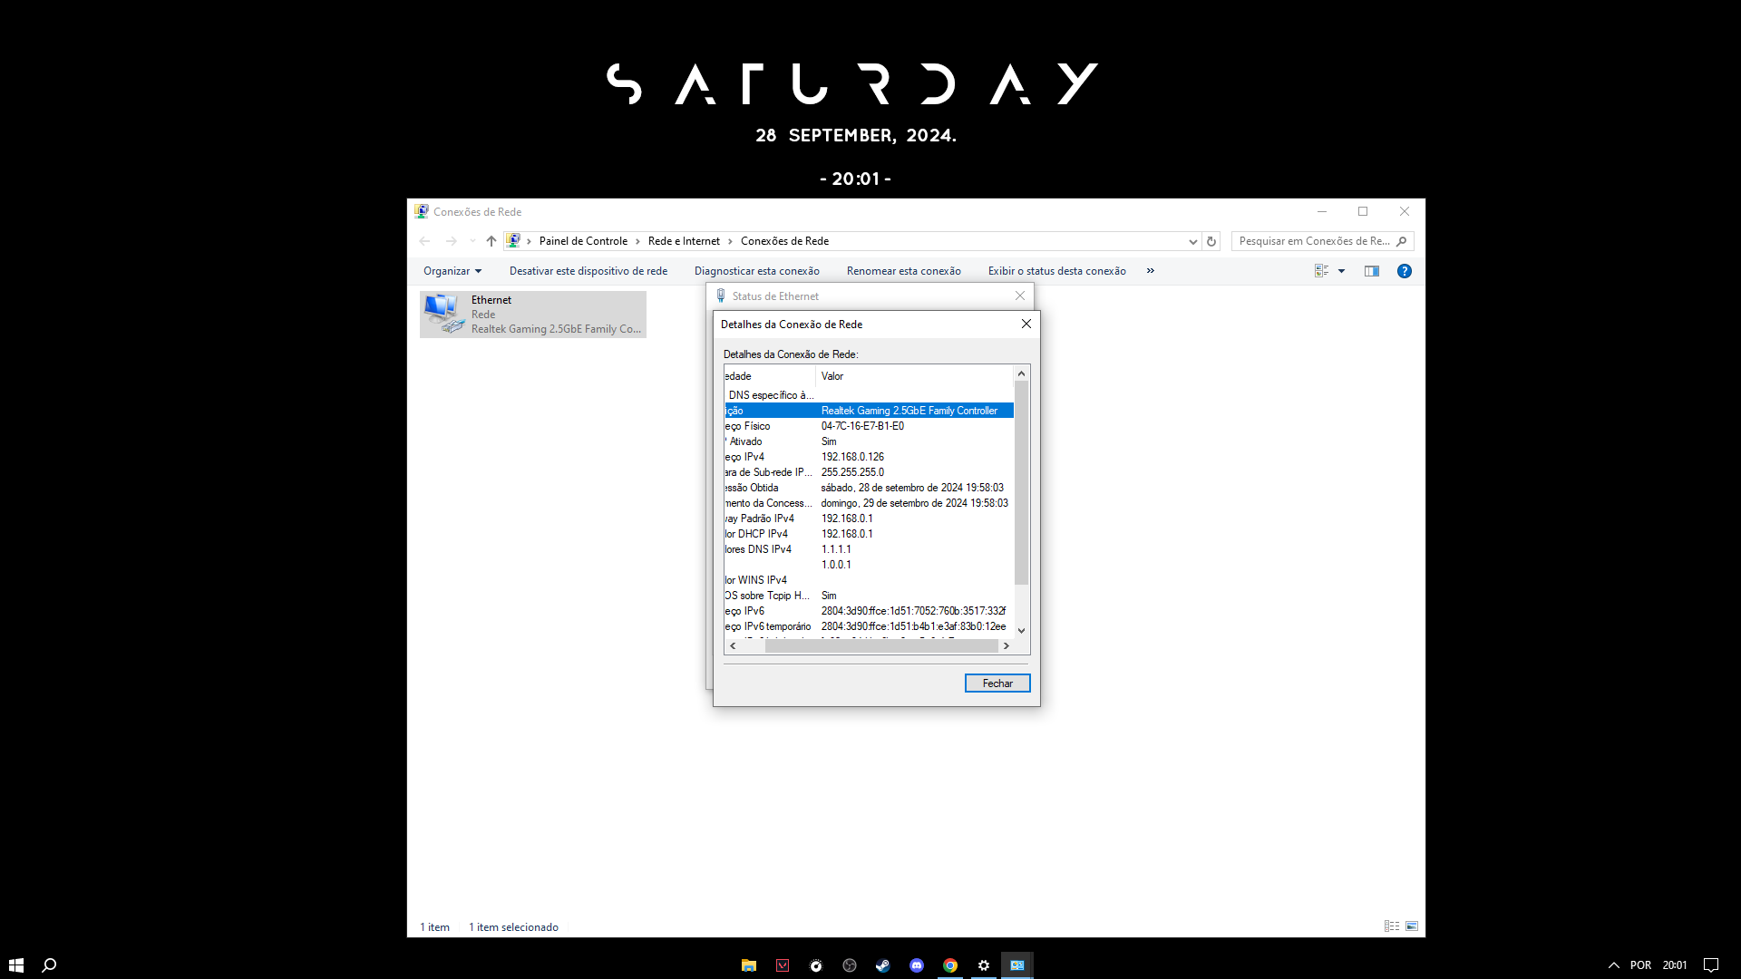Click the POR language indicator
The width and height of the screenshot is (1741, 979).
click(1640, 965)
